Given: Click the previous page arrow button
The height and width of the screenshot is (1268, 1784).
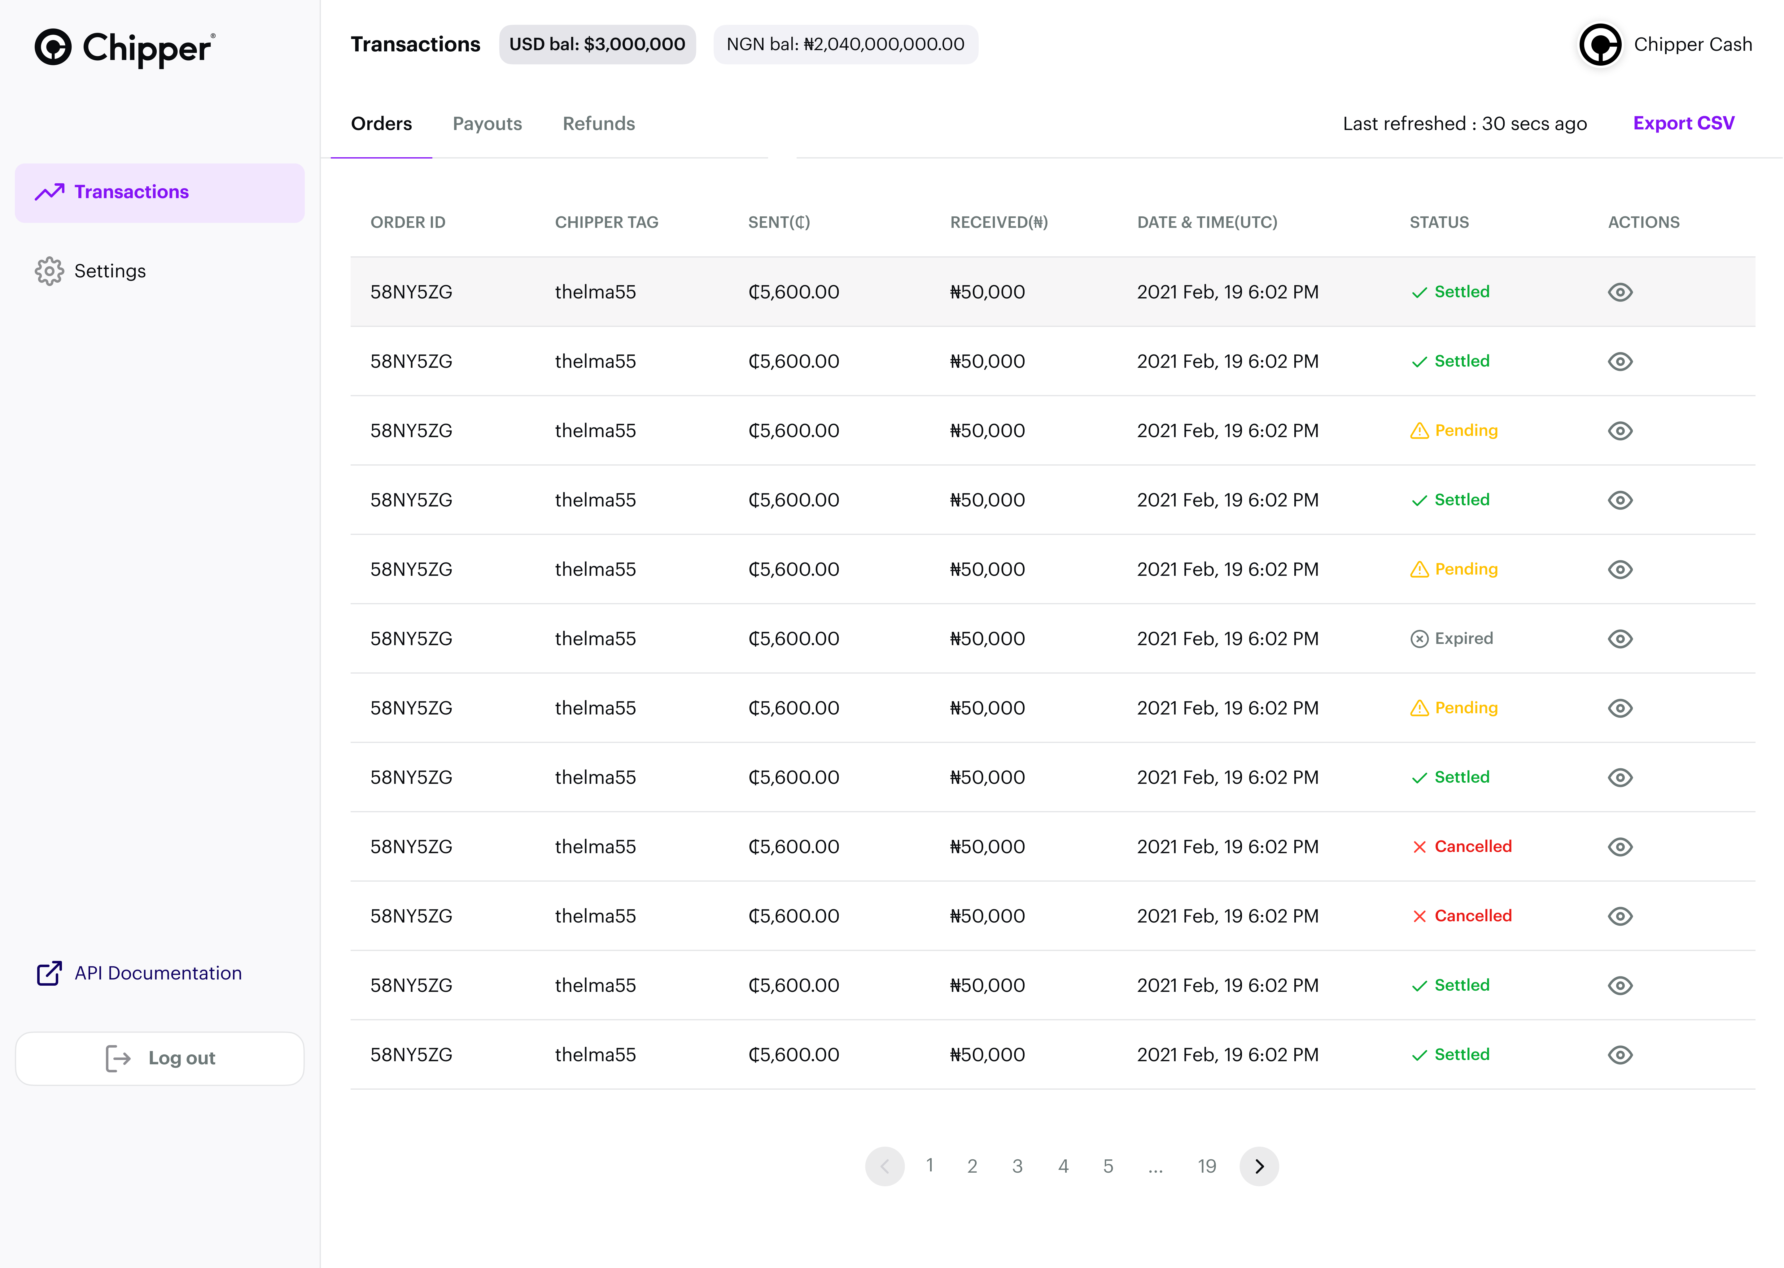Looking at the screenshot, I should coord(884,1166).
